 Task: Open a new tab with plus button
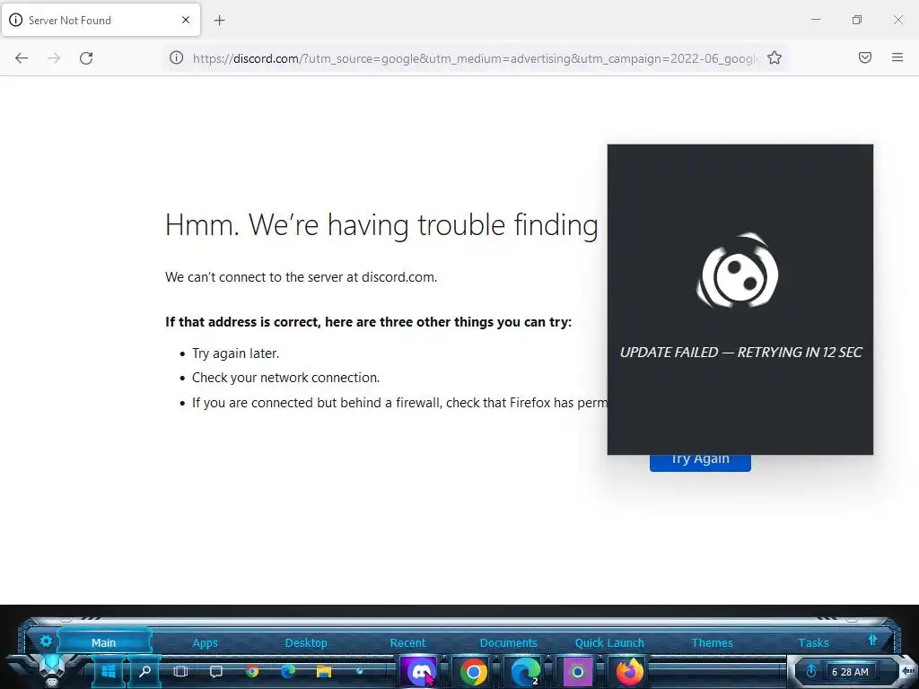click(x=220, y=21)
